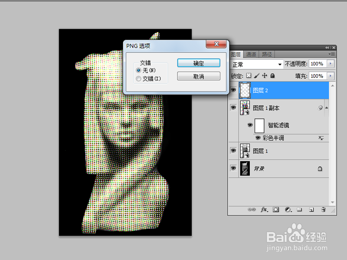Toggle lock position move icon
Viewport: 347px width, 260px height.
click(265, 75)
